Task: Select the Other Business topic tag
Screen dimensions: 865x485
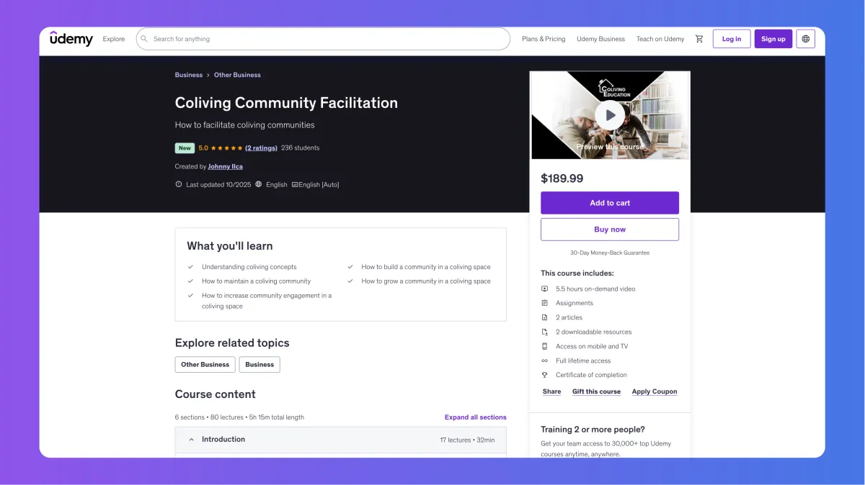Action: click(x=205, y=364)
